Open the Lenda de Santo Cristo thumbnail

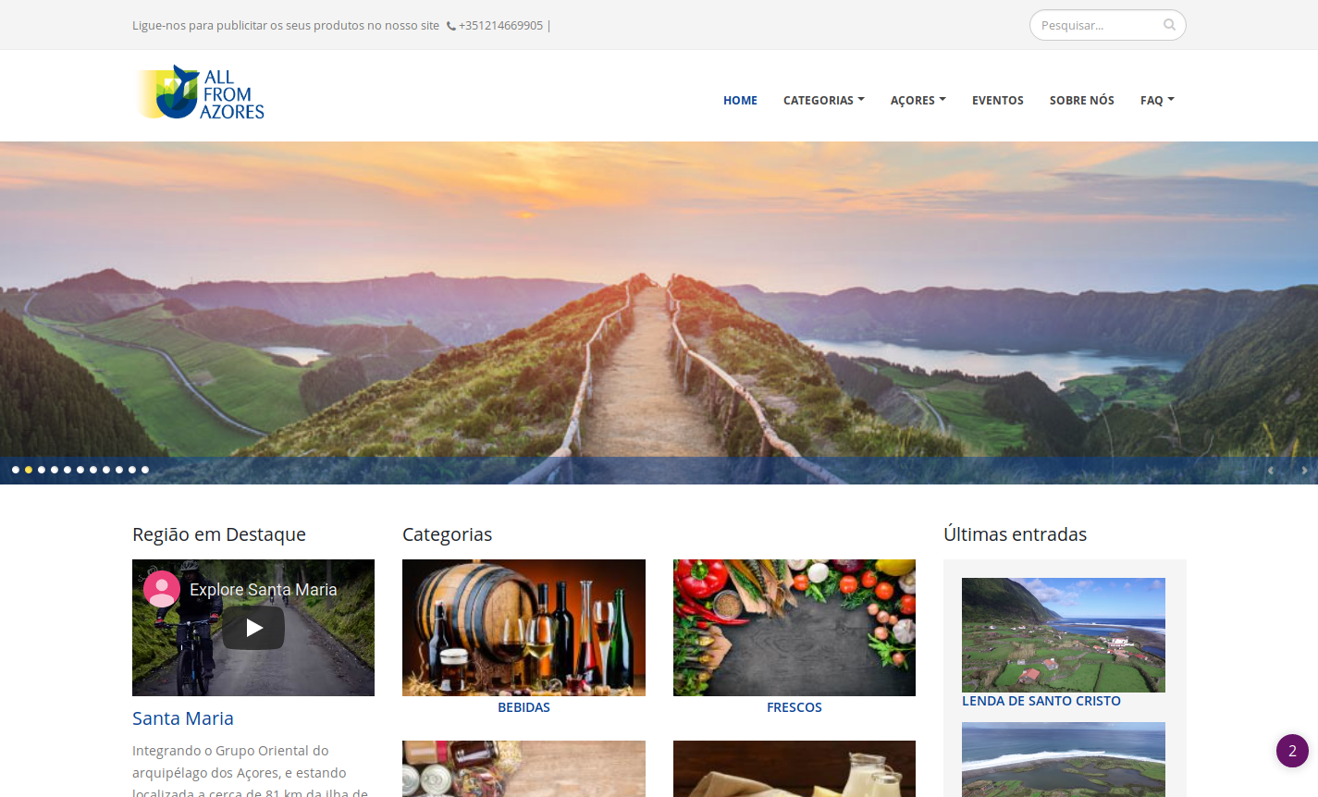[1064, 635]
